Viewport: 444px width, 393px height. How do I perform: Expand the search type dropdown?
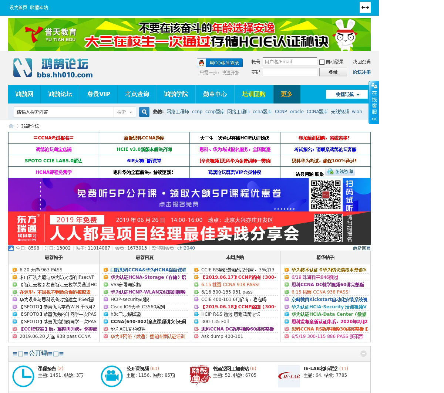point(125,112)
